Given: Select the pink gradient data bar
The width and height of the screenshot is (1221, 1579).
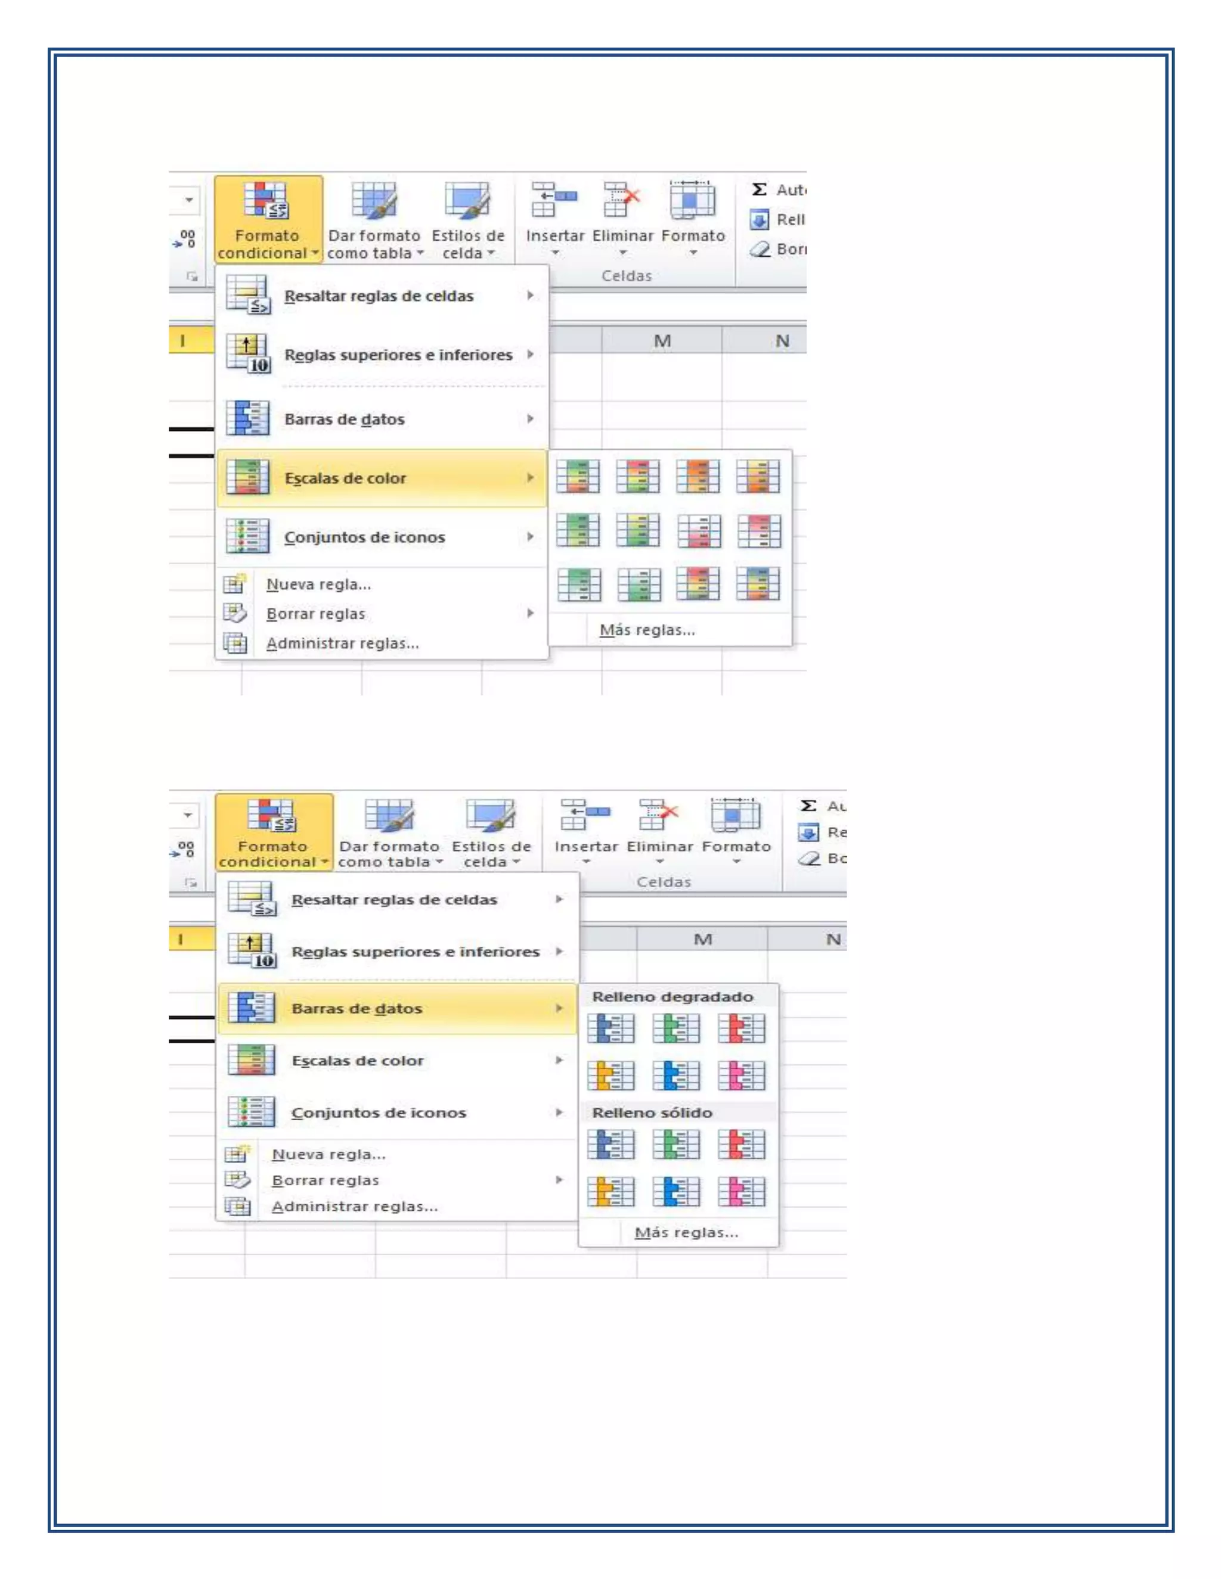Looking at the screenshot, I should point(742,1076).
